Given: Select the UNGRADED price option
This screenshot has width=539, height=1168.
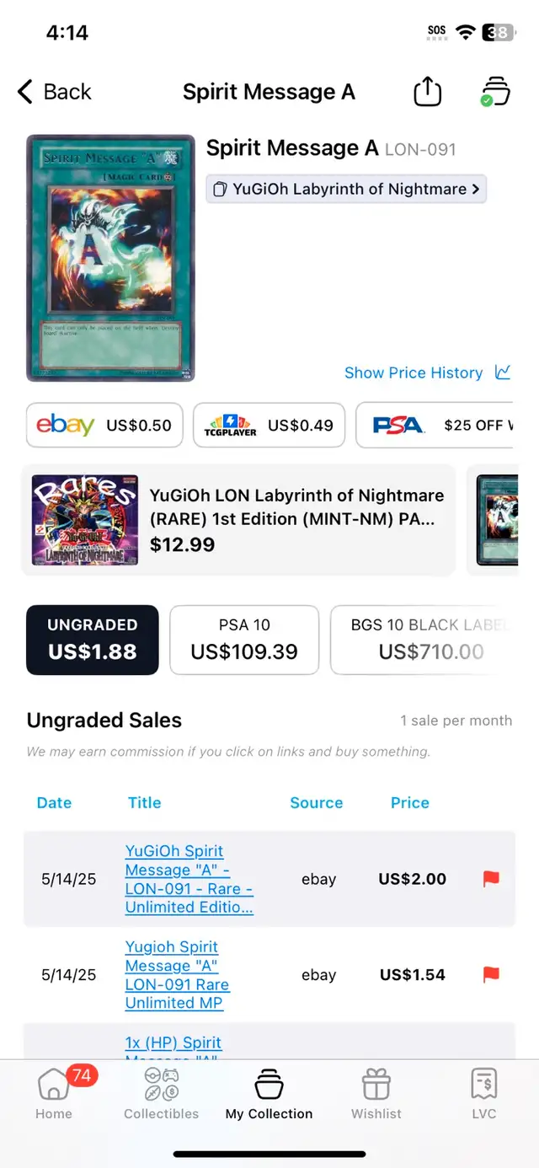Looking at the screenshot, I should click(x=93, y=640).
